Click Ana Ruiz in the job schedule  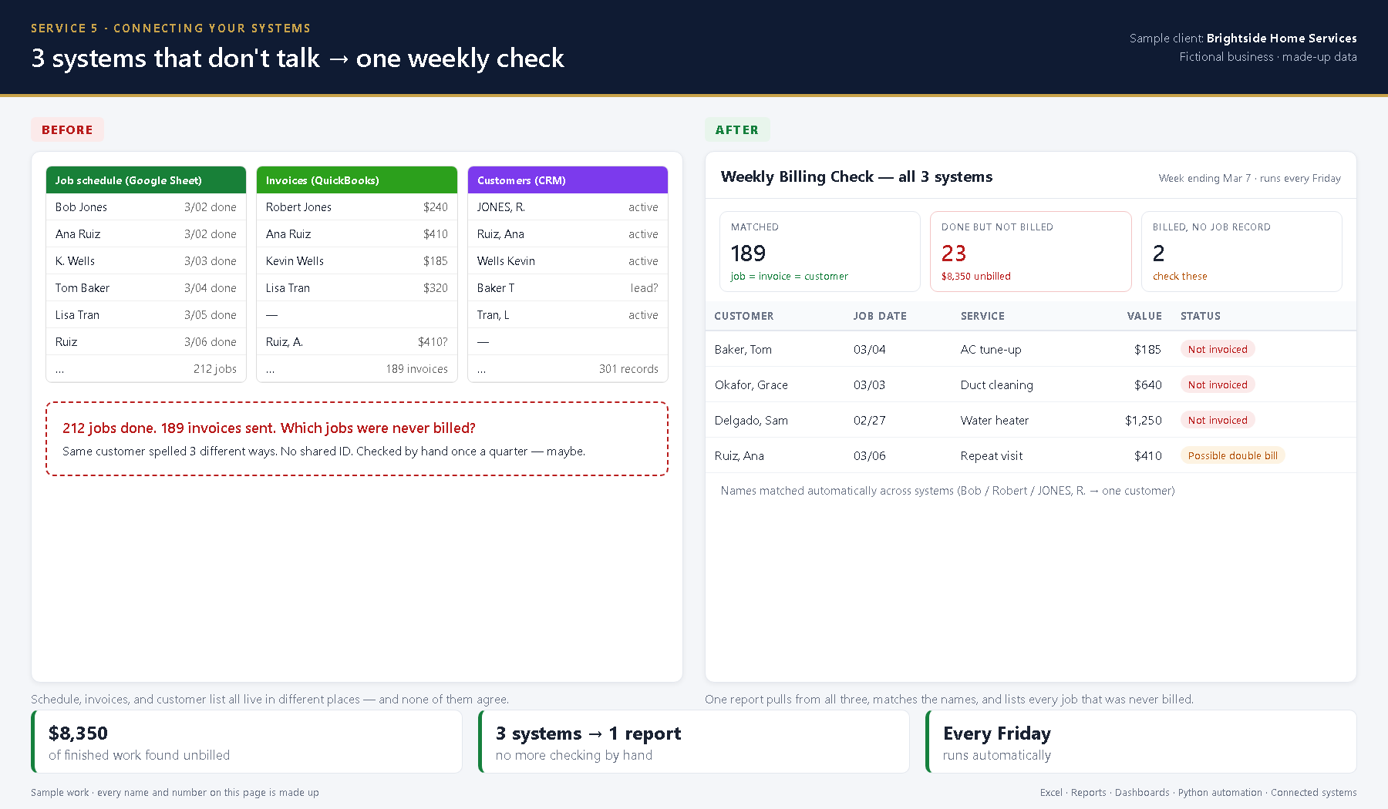click(x=78, y=234)
